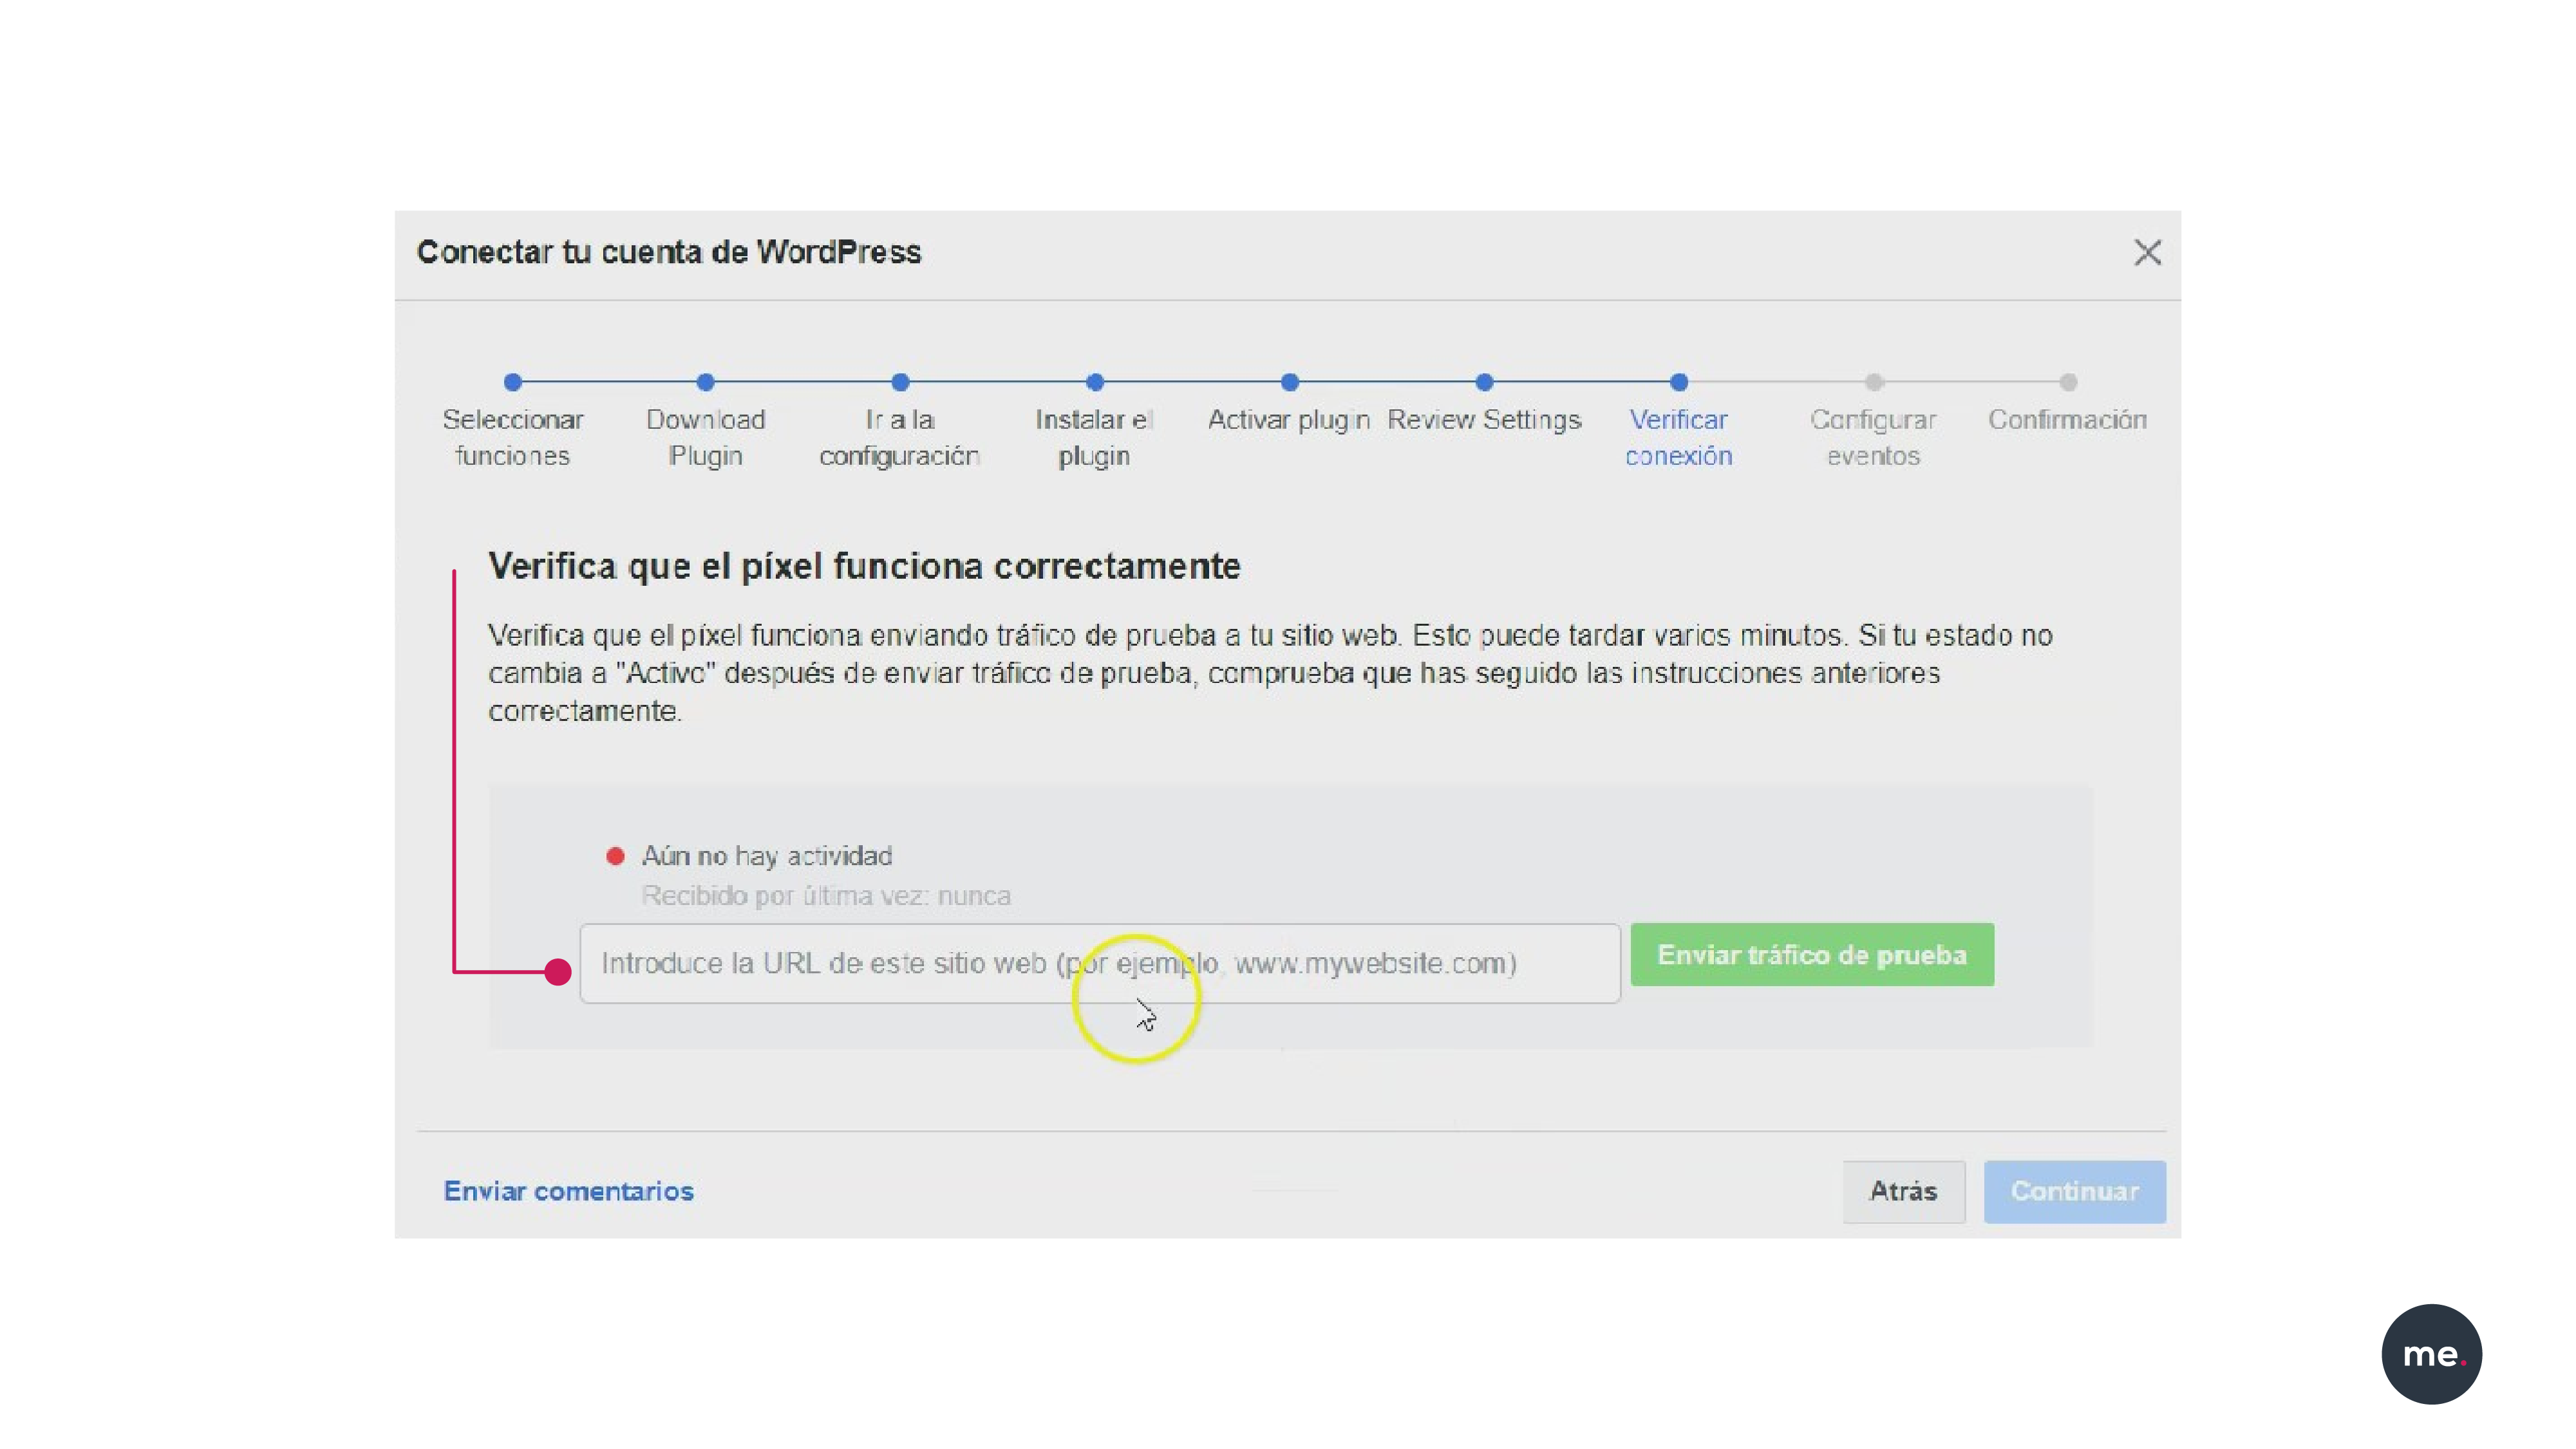Screen dimensions: 2576x1449
Task: Select the Activar plugin step dot
Action: [x=1290, y=382]
